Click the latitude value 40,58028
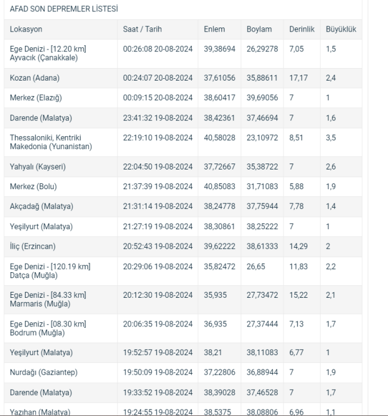The height and width of the screenshot is (416, 388). 220,138
